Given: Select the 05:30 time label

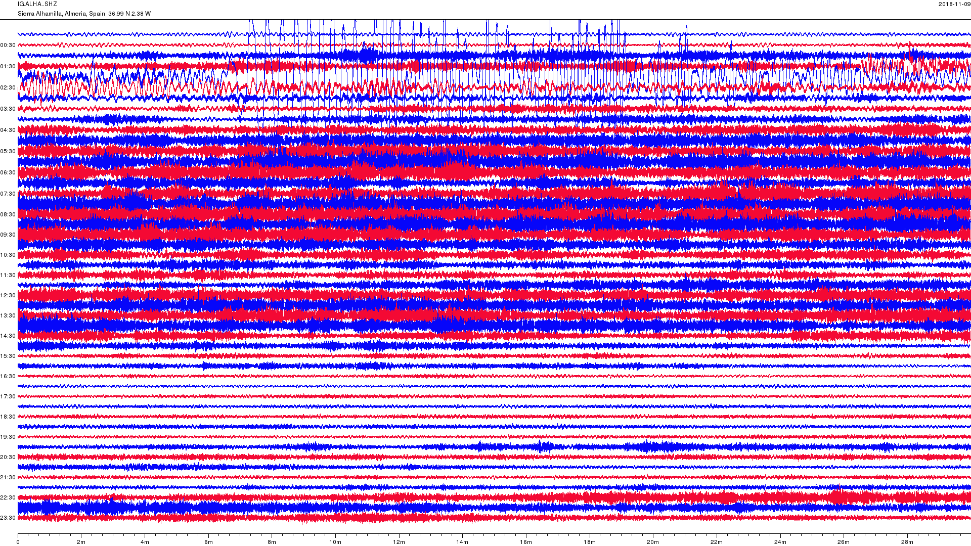Looking at the screenshot, I should (x=8, y=152).
